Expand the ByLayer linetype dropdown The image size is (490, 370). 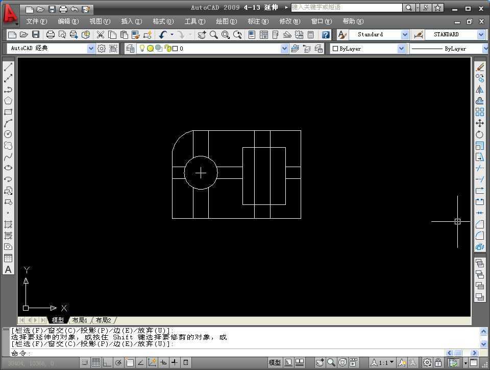pos(485,49)
